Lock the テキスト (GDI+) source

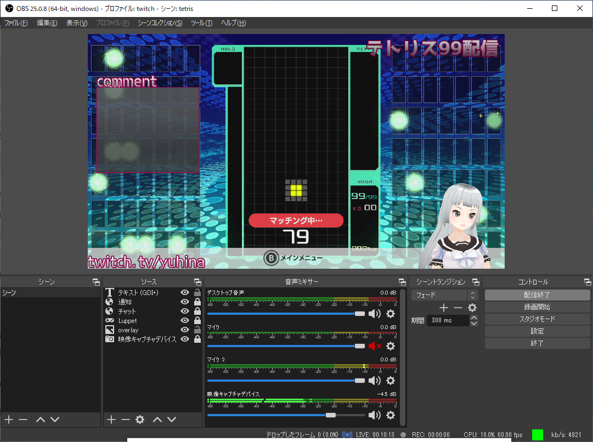click(197, 292)
